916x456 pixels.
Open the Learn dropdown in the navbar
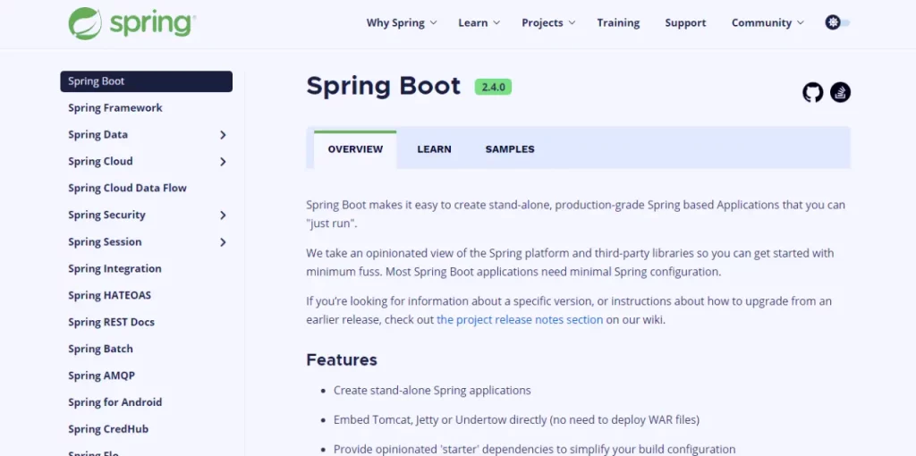coord(479,22)
